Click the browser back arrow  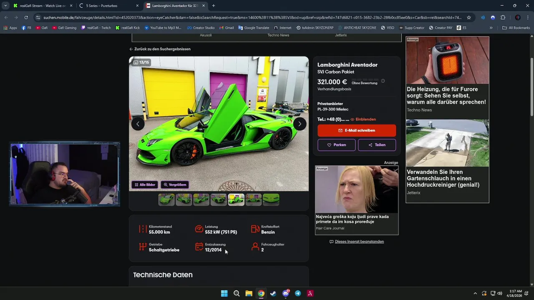6,17
